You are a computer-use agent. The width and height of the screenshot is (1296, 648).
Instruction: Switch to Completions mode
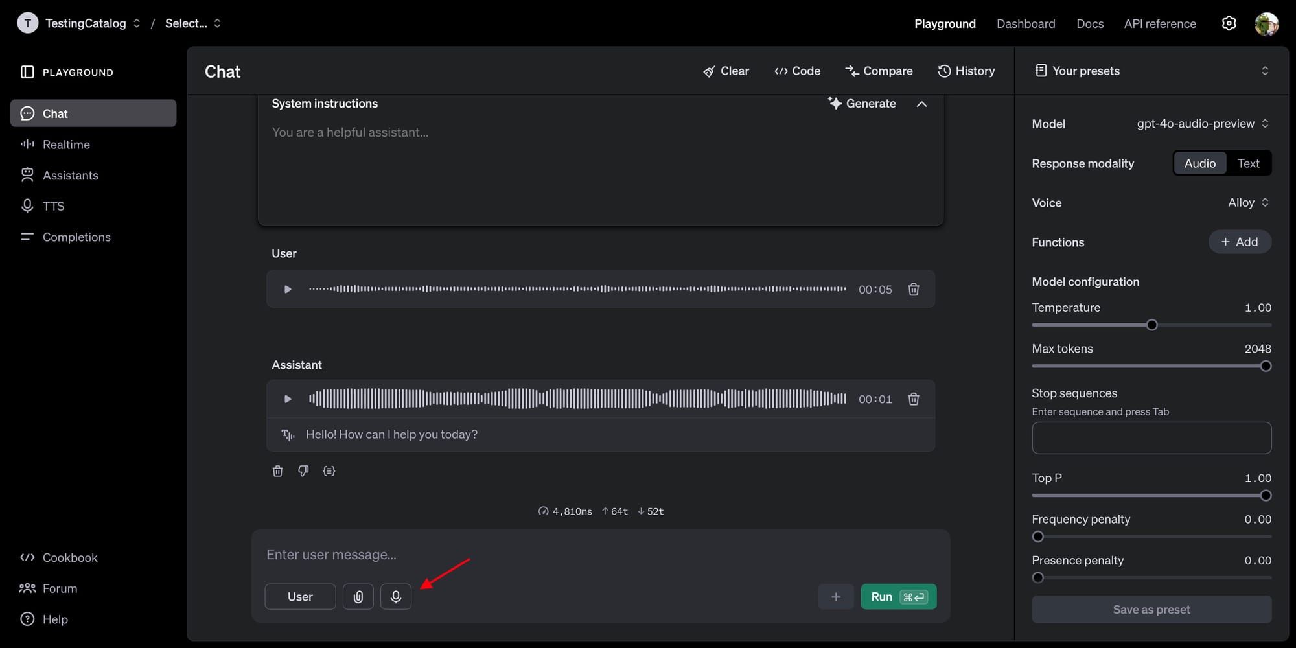[x=76, y=237]
